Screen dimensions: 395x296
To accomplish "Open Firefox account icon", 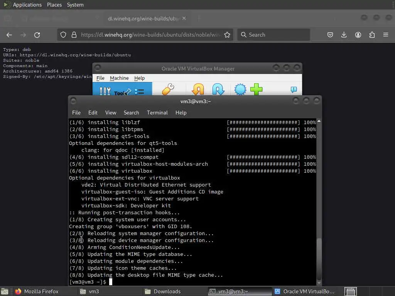I will (x=358, y=35).
